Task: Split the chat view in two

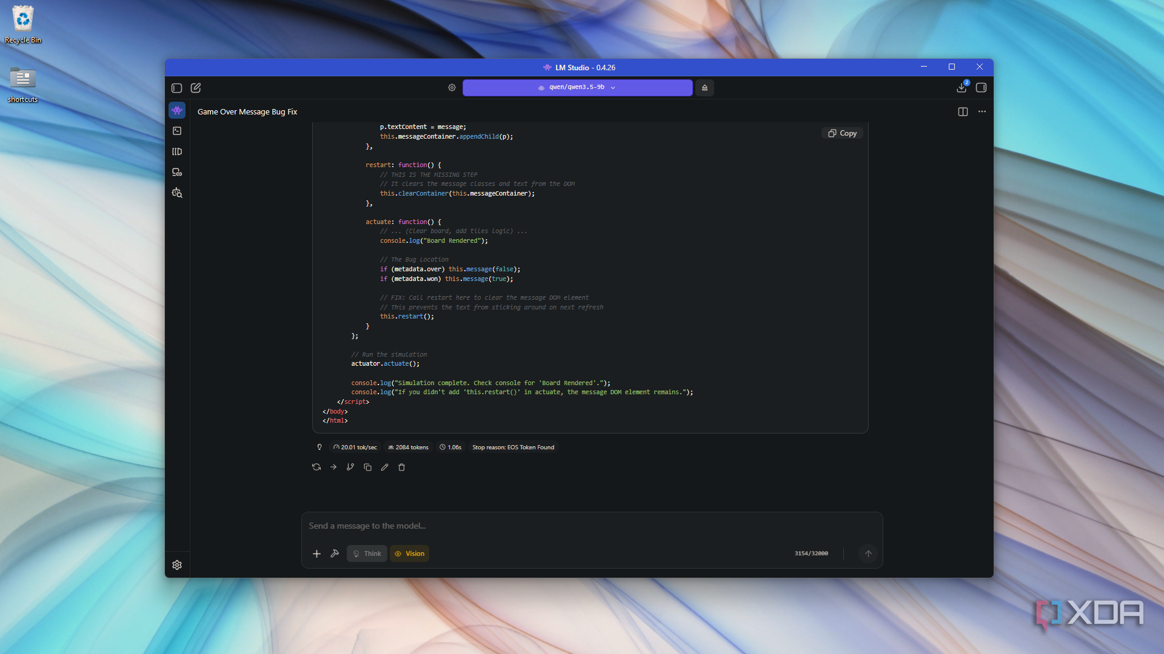Action: click(963, 111)
